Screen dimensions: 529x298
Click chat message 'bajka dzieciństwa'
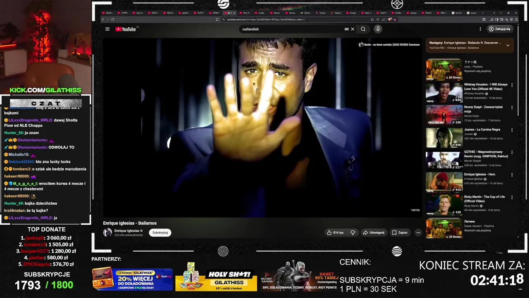[x=41, y=203]
